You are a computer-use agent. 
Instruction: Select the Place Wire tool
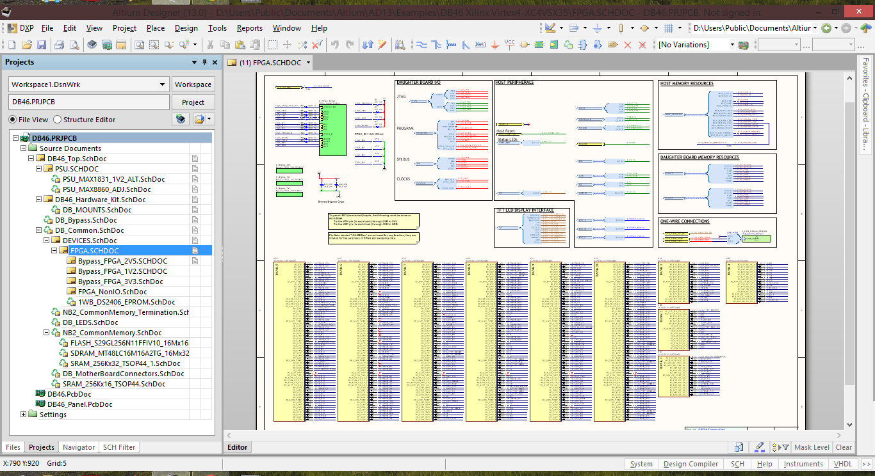[421, 45]
